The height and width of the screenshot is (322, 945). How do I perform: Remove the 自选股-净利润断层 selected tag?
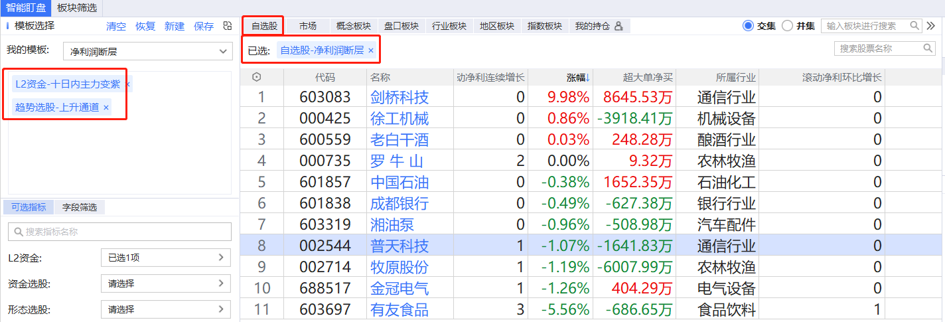pos(371,50)
